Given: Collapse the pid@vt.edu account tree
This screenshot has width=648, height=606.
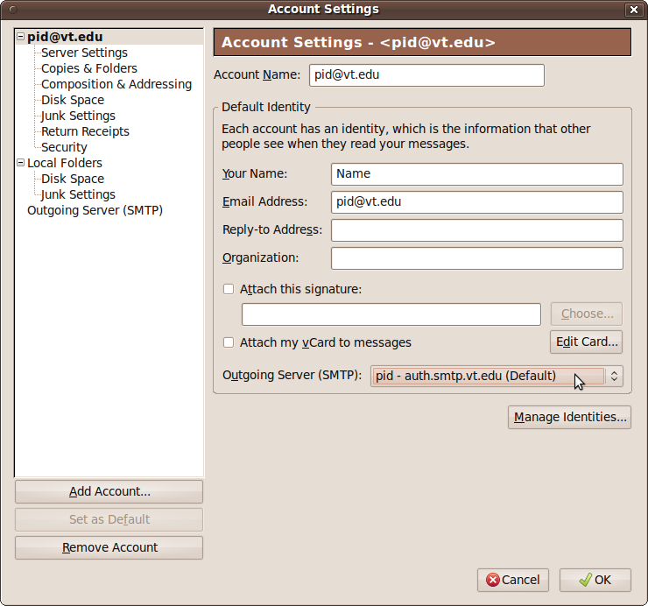Looking at the screenshot, I should point(20,38).
